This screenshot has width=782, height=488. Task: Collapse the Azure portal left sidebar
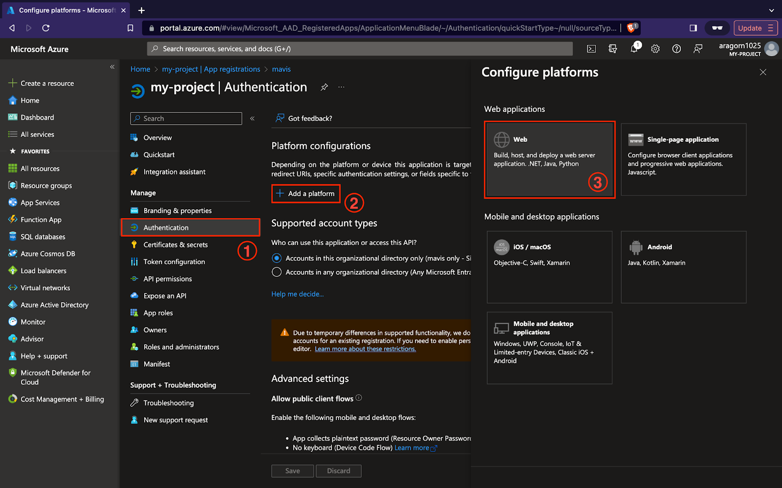coord(112,67)
